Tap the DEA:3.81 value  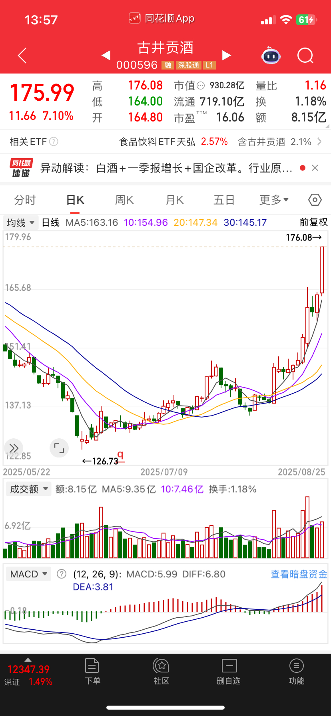tap(93, 587)
